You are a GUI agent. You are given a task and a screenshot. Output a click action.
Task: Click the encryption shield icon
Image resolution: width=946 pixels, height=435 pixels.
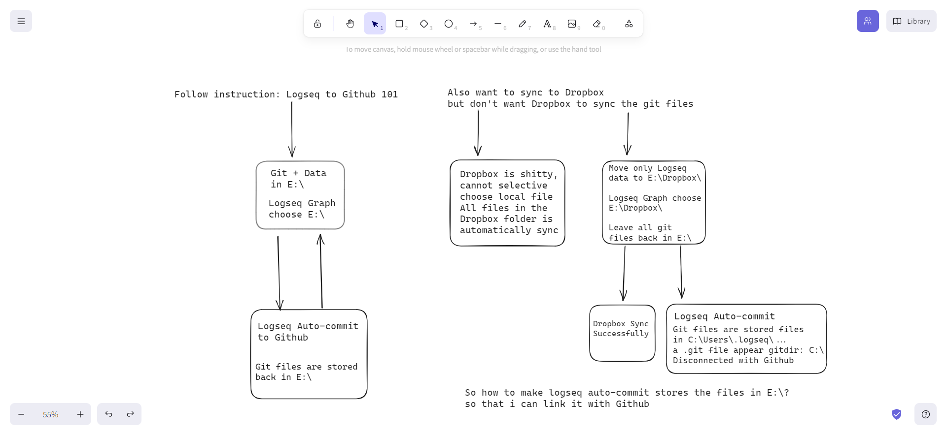pos(897,414)
